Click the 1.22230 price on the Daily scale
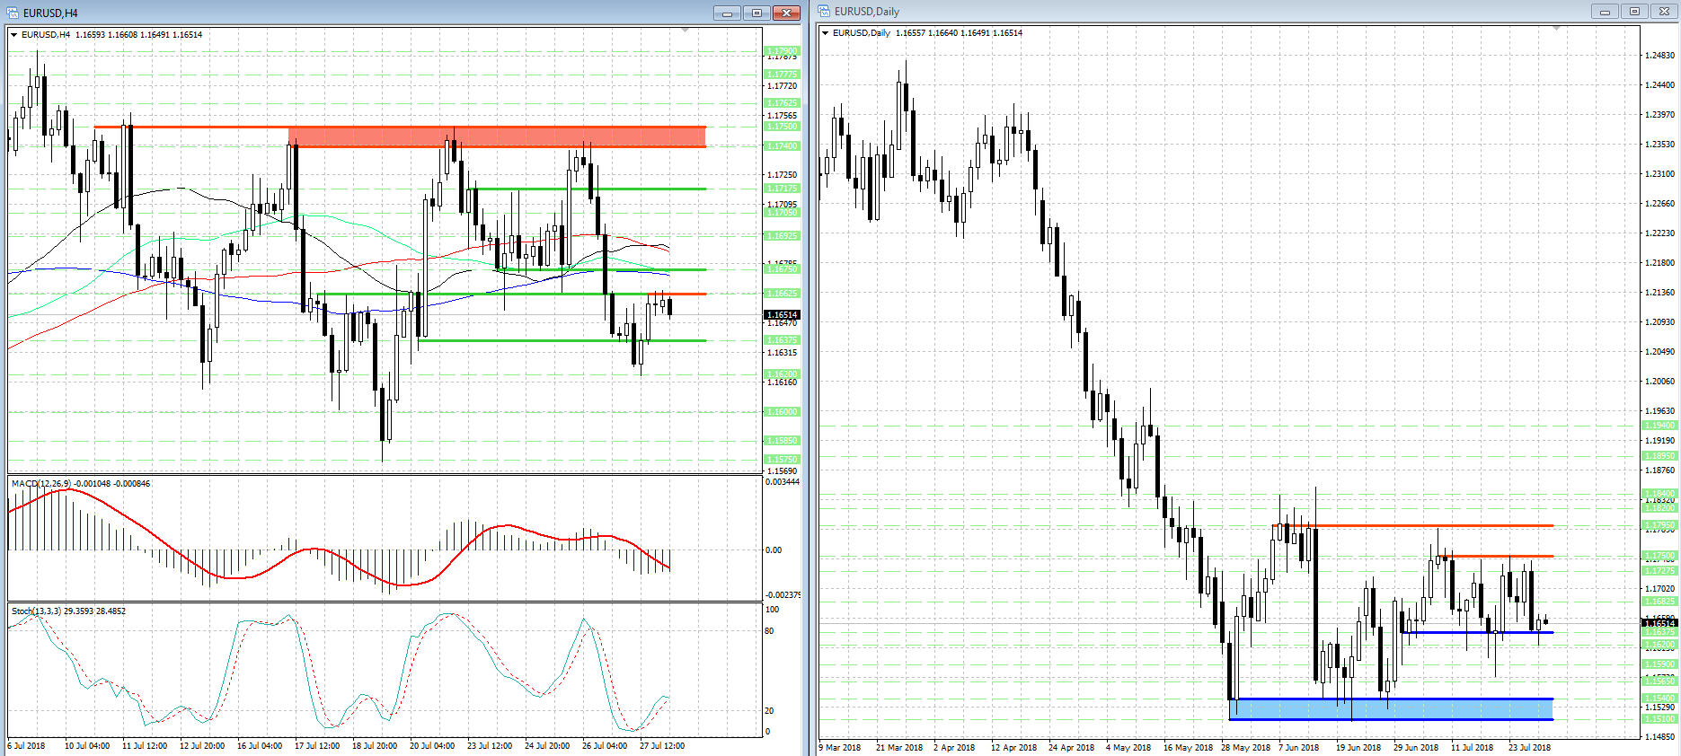This screenshot has width=1681, height=756. 1660,233
